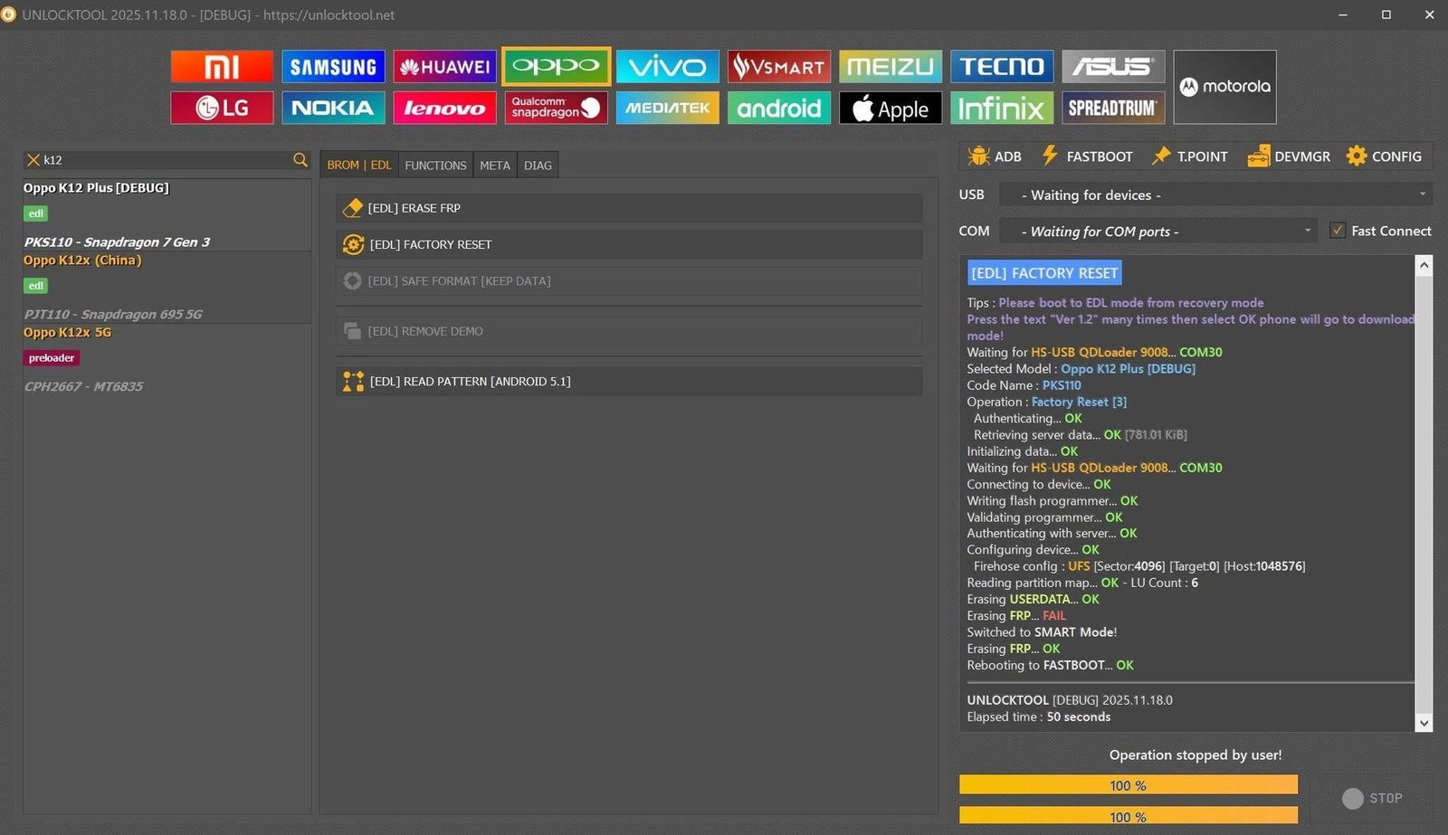The image size is (1448, 835).
Task: Select the Qualcomm Snapdragon brand tile
Action: [x=556, y=108]
